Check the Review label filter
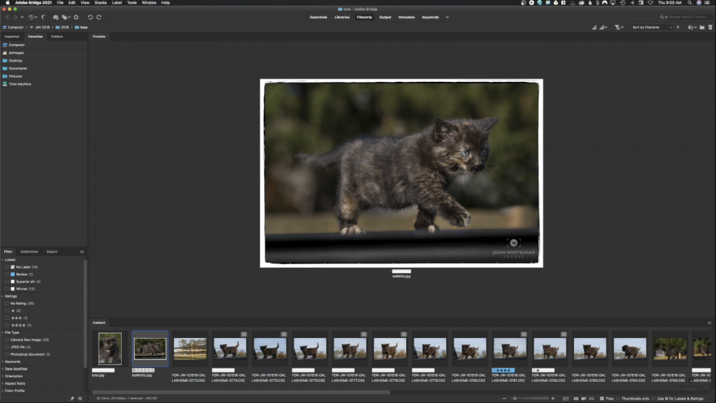Screen dimensions: 716x403 (7, 274)
